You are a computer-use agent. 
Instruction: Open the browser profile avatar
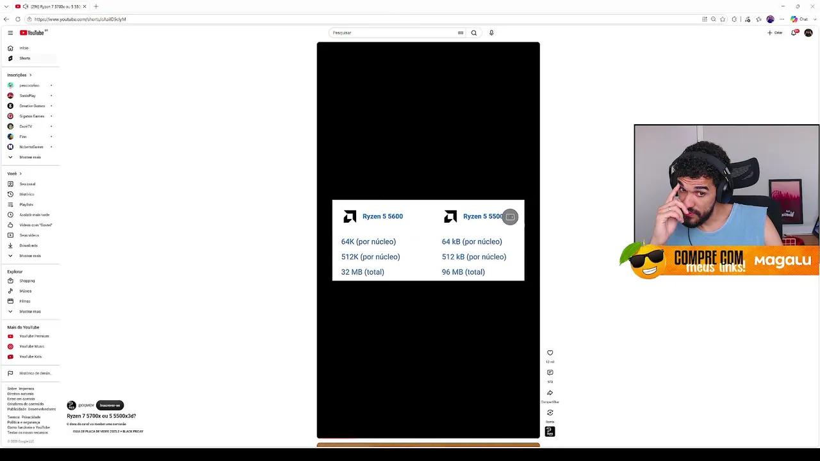[770, 19]
